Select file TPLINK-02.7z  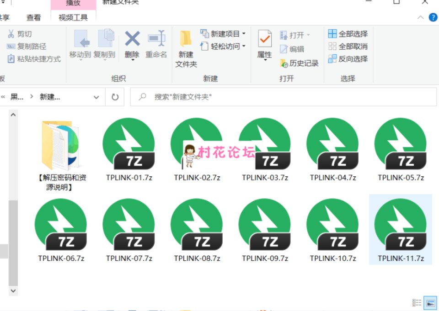197,150
